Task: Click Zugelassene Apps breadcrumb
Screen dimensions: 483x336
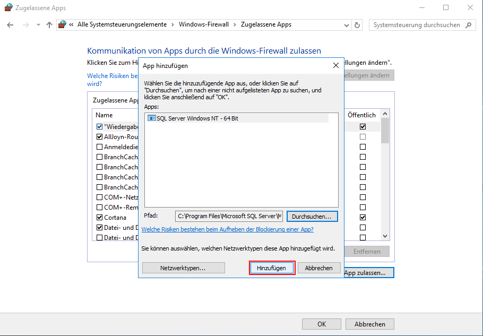Action: 266,24
